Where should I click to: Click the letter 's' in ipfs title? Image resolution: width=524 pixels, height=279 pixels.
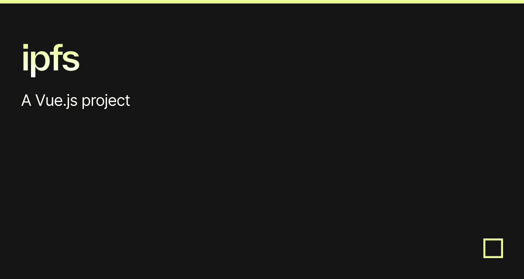pos(71,61)
